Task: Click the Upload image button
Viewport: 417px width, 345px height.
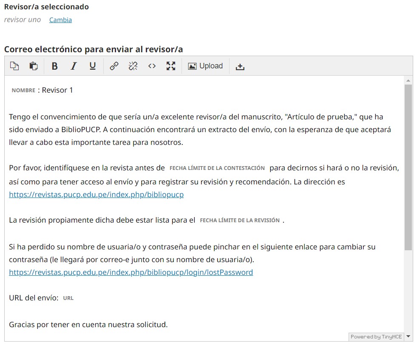Action: coord(205,66)
